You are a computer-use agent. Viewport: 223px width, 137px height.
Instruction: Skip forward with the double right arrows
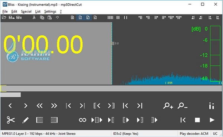(x=54, y=106)
